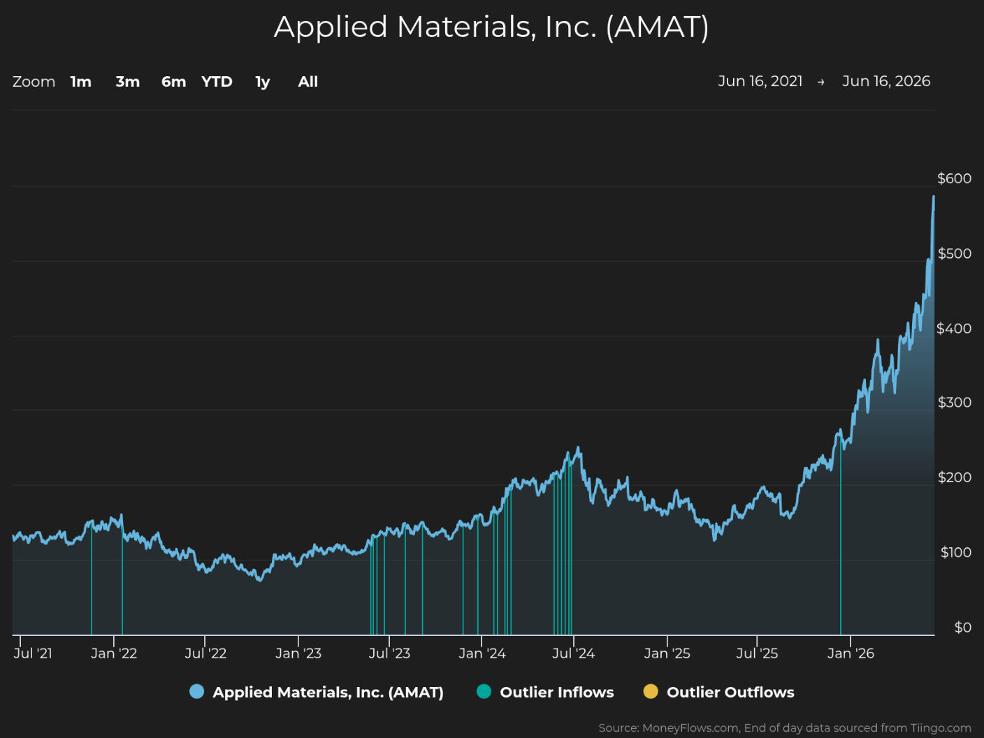The height and width of the screenshot is (738, 984).
Task: Click the MoneyFlows.com source credit text
Action: point(785,728)
